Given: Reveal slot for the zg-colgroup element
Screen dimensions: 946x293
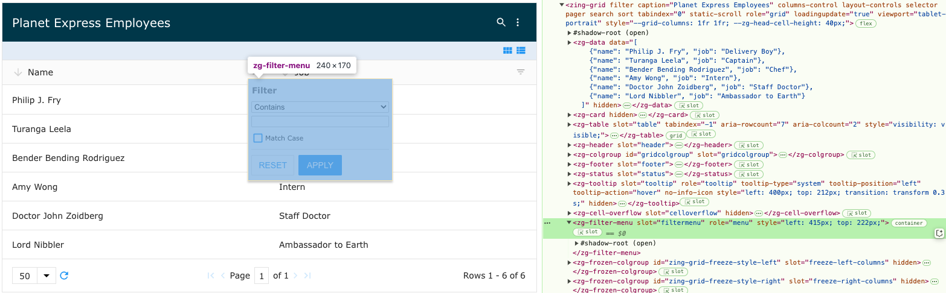Looking at the screenshot, I should (x=860, y=155).
